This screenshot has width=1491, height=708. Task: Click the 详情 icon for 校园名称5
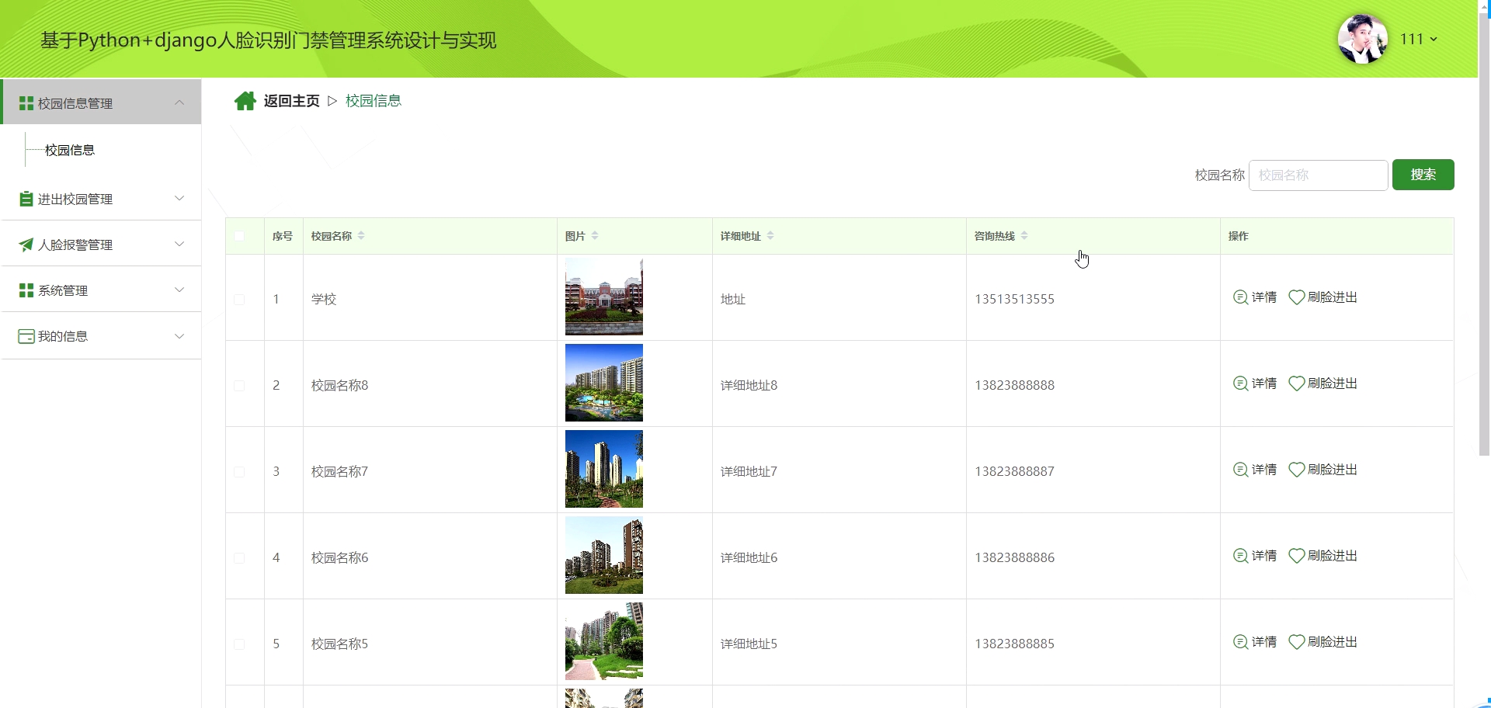(x=1240, y=642)
